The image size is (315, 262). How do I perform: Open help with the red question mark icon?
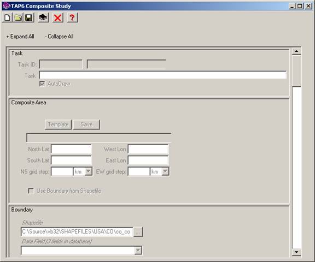(x=72, y=17)
